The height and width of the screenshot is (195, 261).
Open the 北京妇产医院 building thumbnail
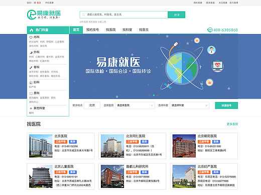click(x=184, y=176)
